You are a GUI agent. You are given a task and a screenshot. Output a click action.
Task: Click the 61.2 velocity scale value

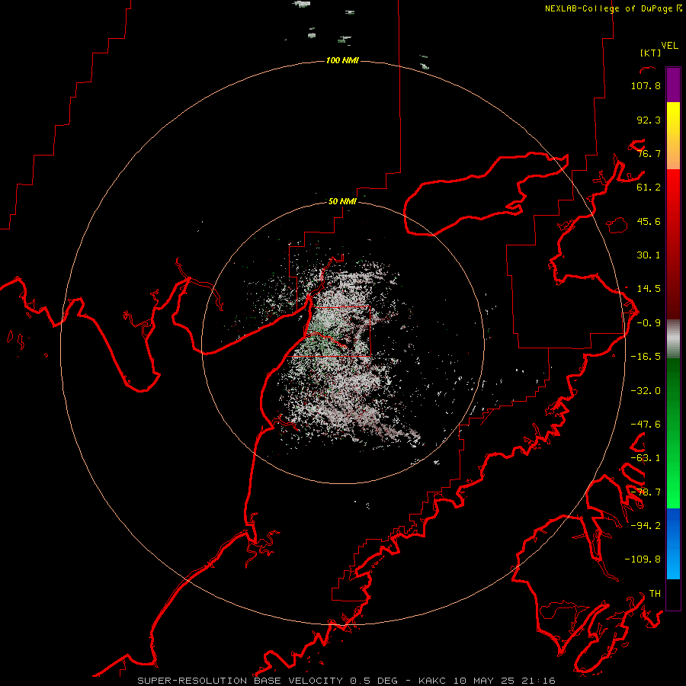pos(649,188)
